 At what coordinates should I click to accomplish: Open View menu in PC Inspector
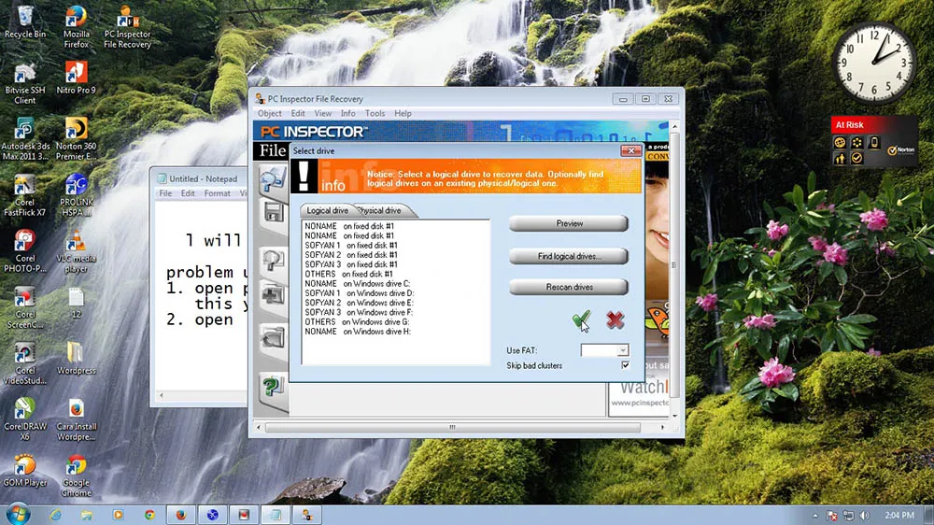[323, 113]
